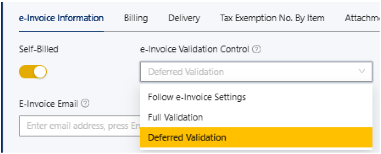This screenshot has height=154, width=381.
Task: Click the blue underline beneath the active tab
Action: click(x=61, y=31)
